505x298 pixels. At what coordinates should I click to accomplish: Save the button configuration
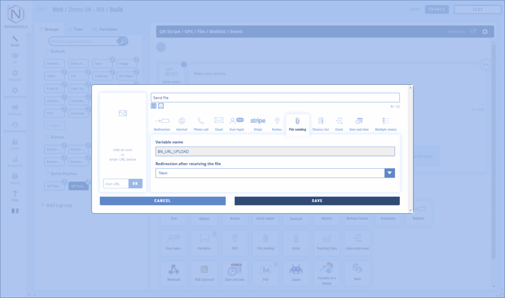317,201
